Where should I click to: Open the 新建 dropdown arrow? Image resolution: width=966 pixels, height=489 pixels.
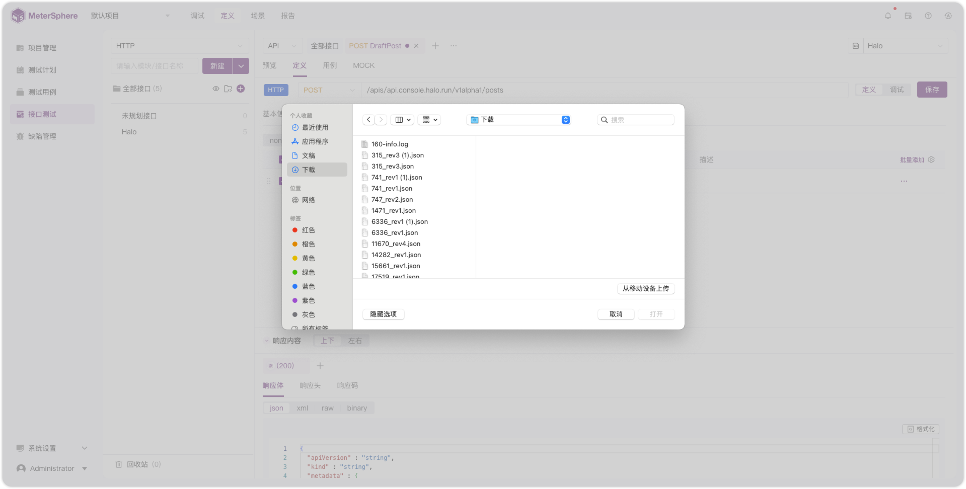click(x=241, y=66)
